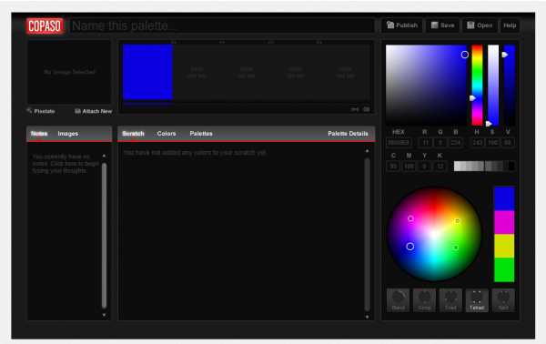546x344 pixels.
Task: Click the Open palette button
Action: point(480,25)
